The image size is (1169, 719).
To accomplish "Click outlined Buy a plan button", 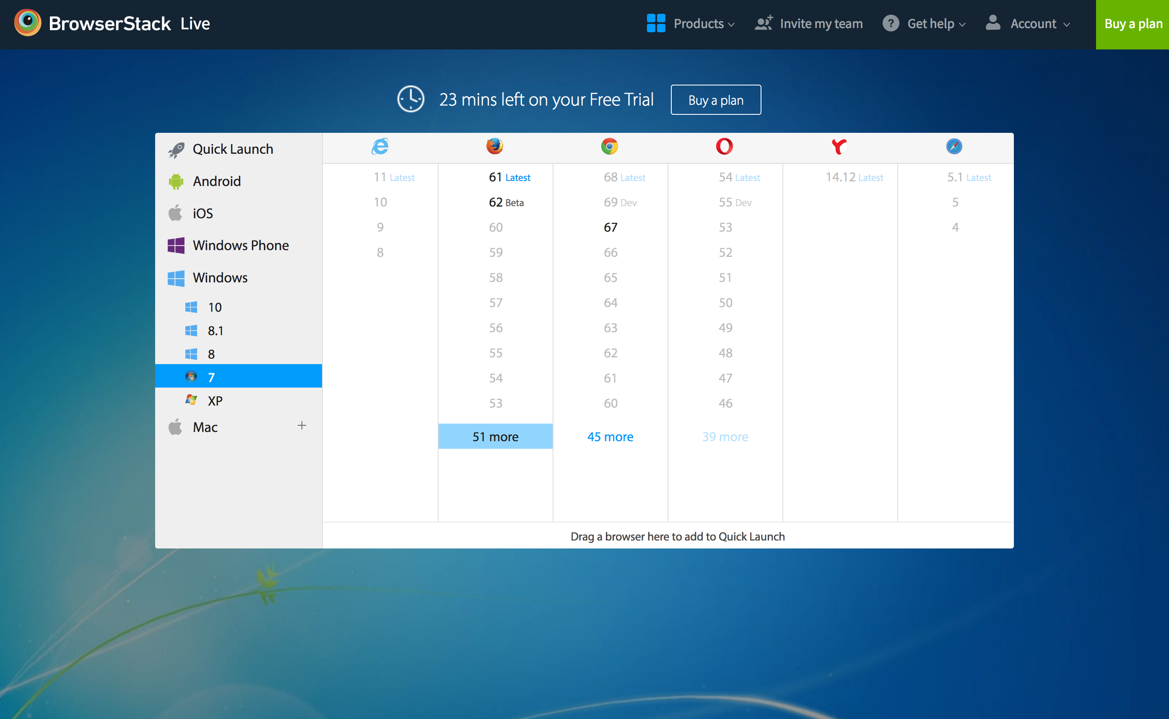I will pos(716,100).
